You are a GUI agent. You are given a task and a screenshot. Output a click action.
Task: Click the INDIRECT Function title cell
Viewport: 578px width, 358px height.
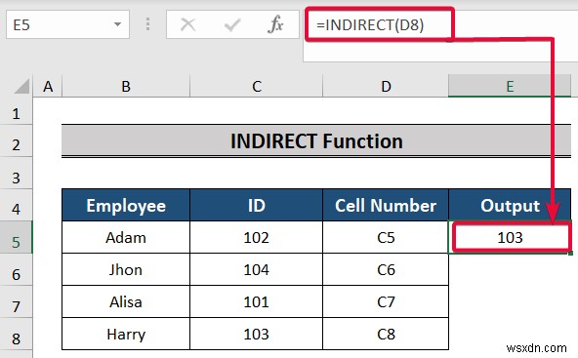tap(316, 141)
